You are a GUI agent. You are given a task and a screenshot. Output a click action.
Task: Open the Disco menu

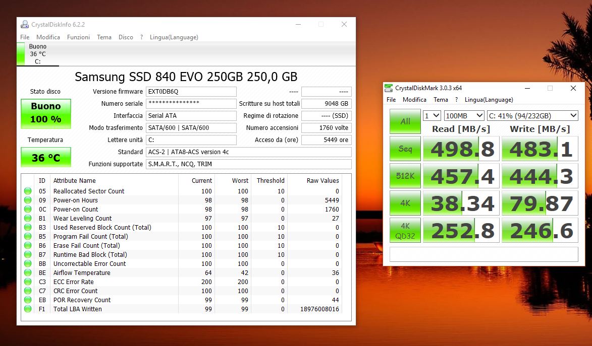pyautogui.click(x=126, y=37)
